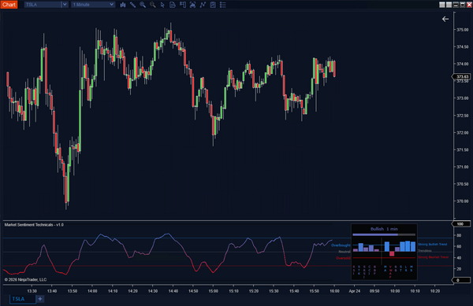This screenshot has width=473, height=306.
Task: Click the 16:00 time axis label
Action: (x=334, y=291)
